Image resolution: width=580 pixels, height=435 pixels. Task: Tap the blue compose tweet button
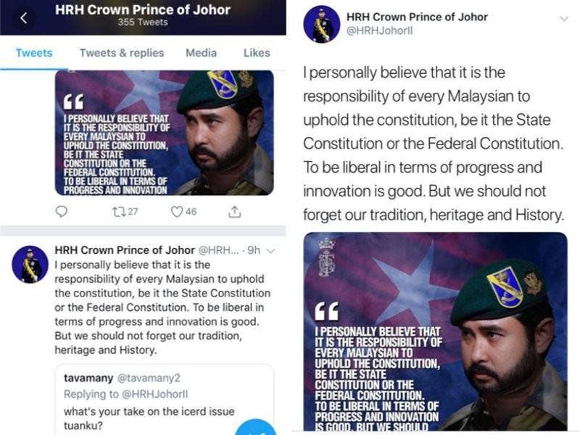click(256, 427)
